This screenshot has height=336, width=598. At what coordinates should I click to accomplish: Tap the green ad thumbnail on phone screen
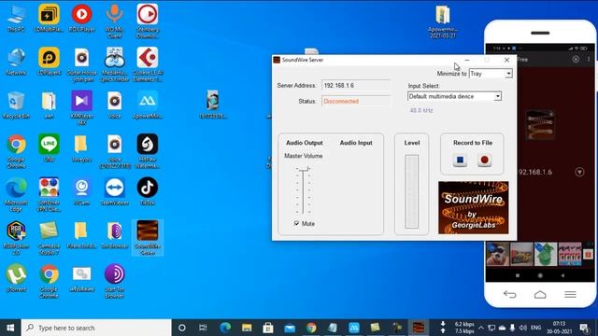tap(546, 254)
